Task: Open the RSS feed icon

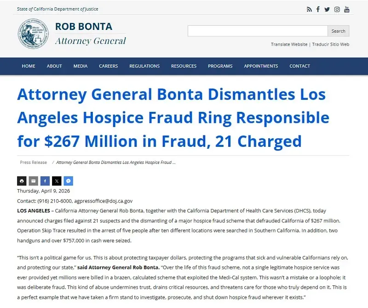Action: pyautogui.click(x=309, y=9)
